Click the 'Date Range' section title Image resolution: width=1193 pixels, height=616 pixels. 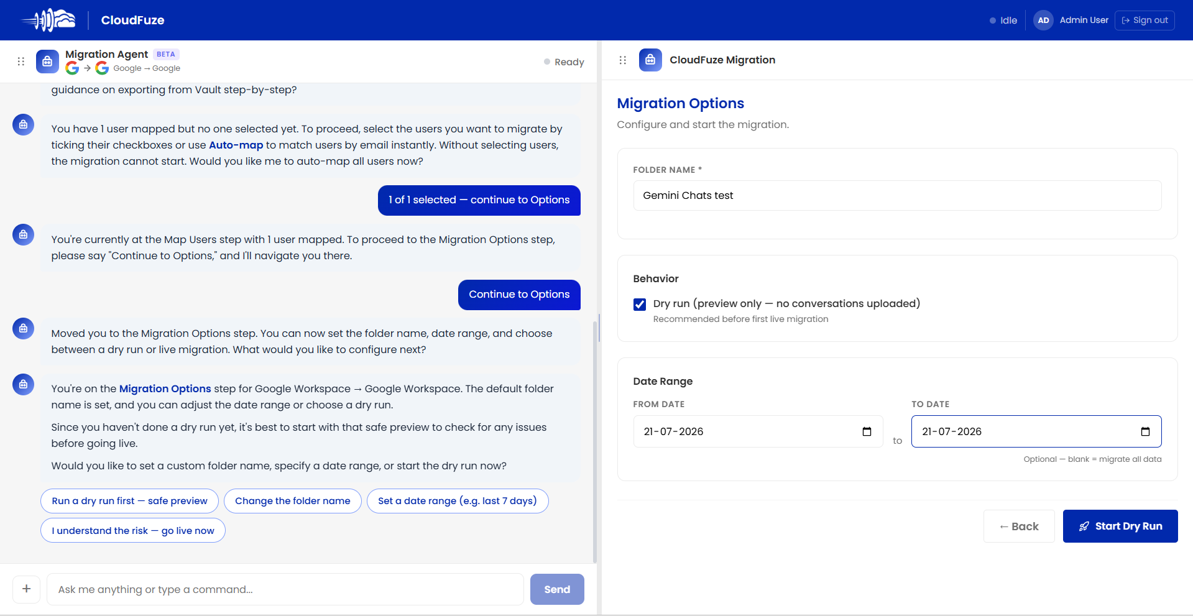pos(663,381)
